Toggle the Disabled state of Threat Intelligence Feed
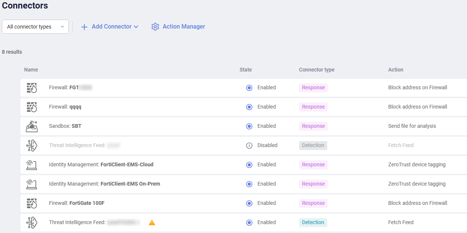The width and height of the screenshot is (467, 233). (x=249, y=146)
